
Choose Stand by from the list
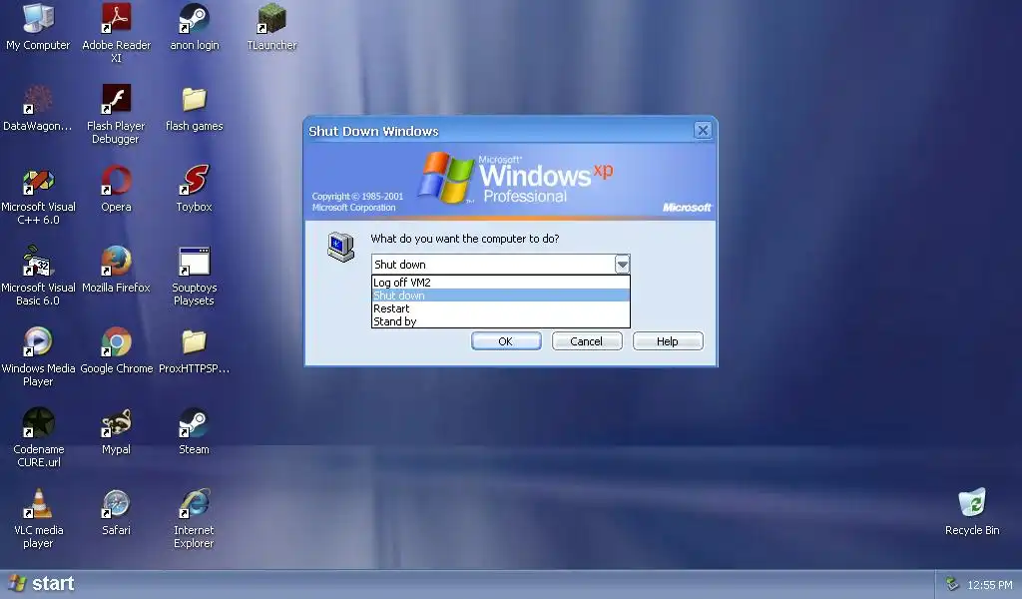(x=501, y=321)
